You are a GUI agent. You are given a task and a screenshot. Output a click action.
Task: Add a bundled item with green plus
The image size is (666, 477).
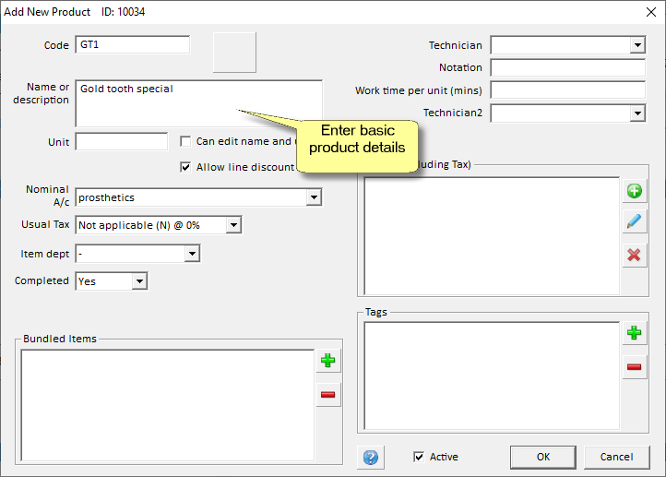click(x=327, y=361)
